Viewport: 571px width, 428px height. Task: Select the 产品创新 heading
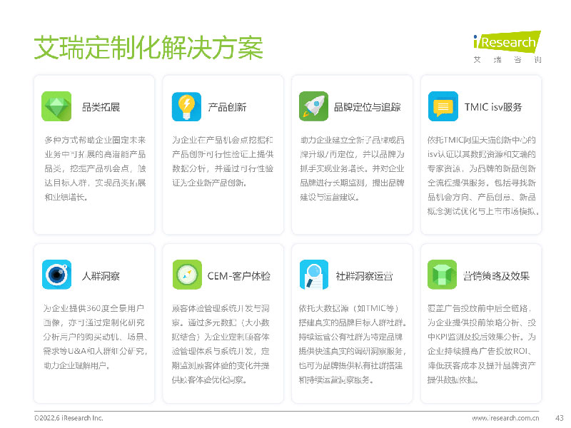pyautogui.click(x=227, y=107)
